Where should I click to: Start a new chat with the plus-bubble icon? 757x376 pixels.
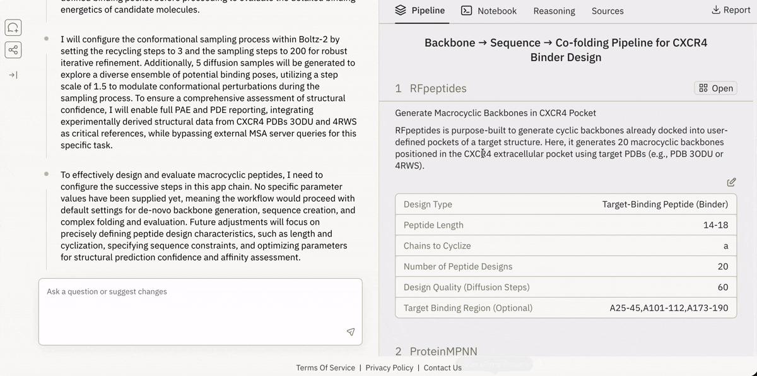click(13, 28)
